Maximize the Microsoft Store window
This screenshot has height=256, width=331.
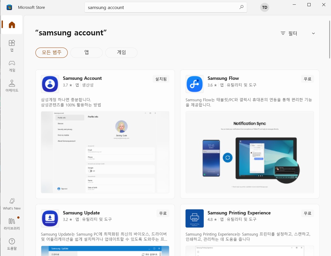[x=309, y=5]
